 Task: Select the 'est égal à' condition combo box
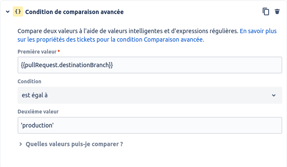(150, 95)
